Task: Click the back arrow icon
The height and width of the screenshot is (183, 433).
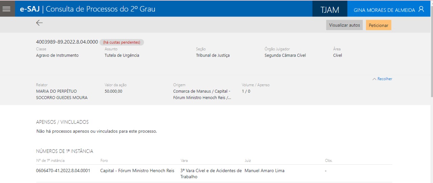Action: click(x=40, y=23)
